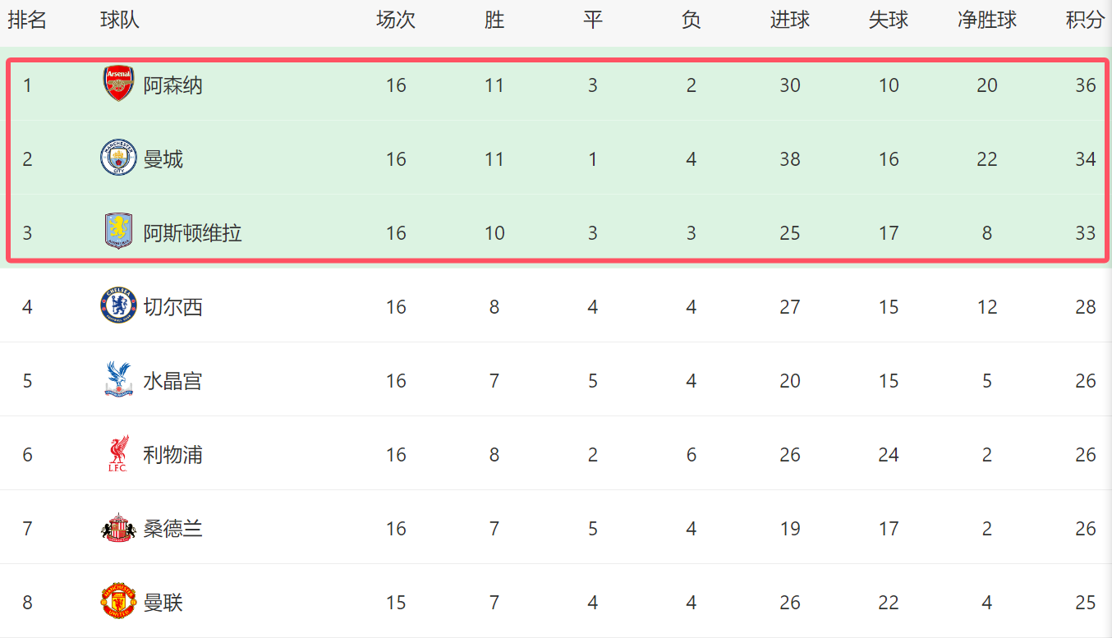1112x638 pixels.
Task: Select the 阿斯顿维拉 team name
Action: [192, 233]
